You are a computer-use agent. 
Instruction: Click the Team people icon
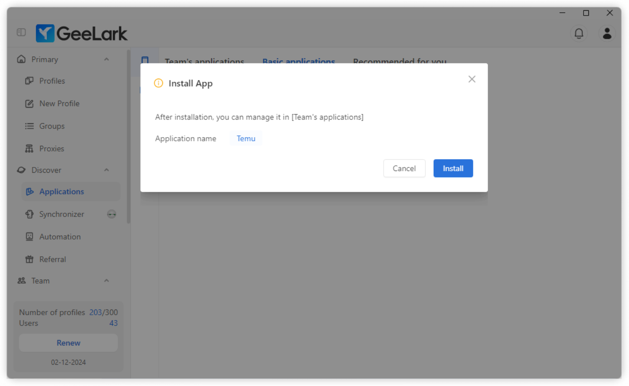pyautogui.click(x=21, y=281)
